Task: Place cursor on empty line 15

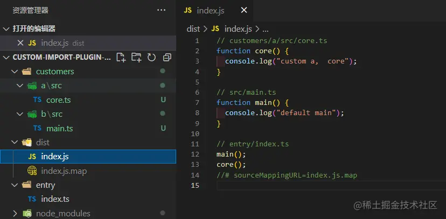Action: pos(331,186)
